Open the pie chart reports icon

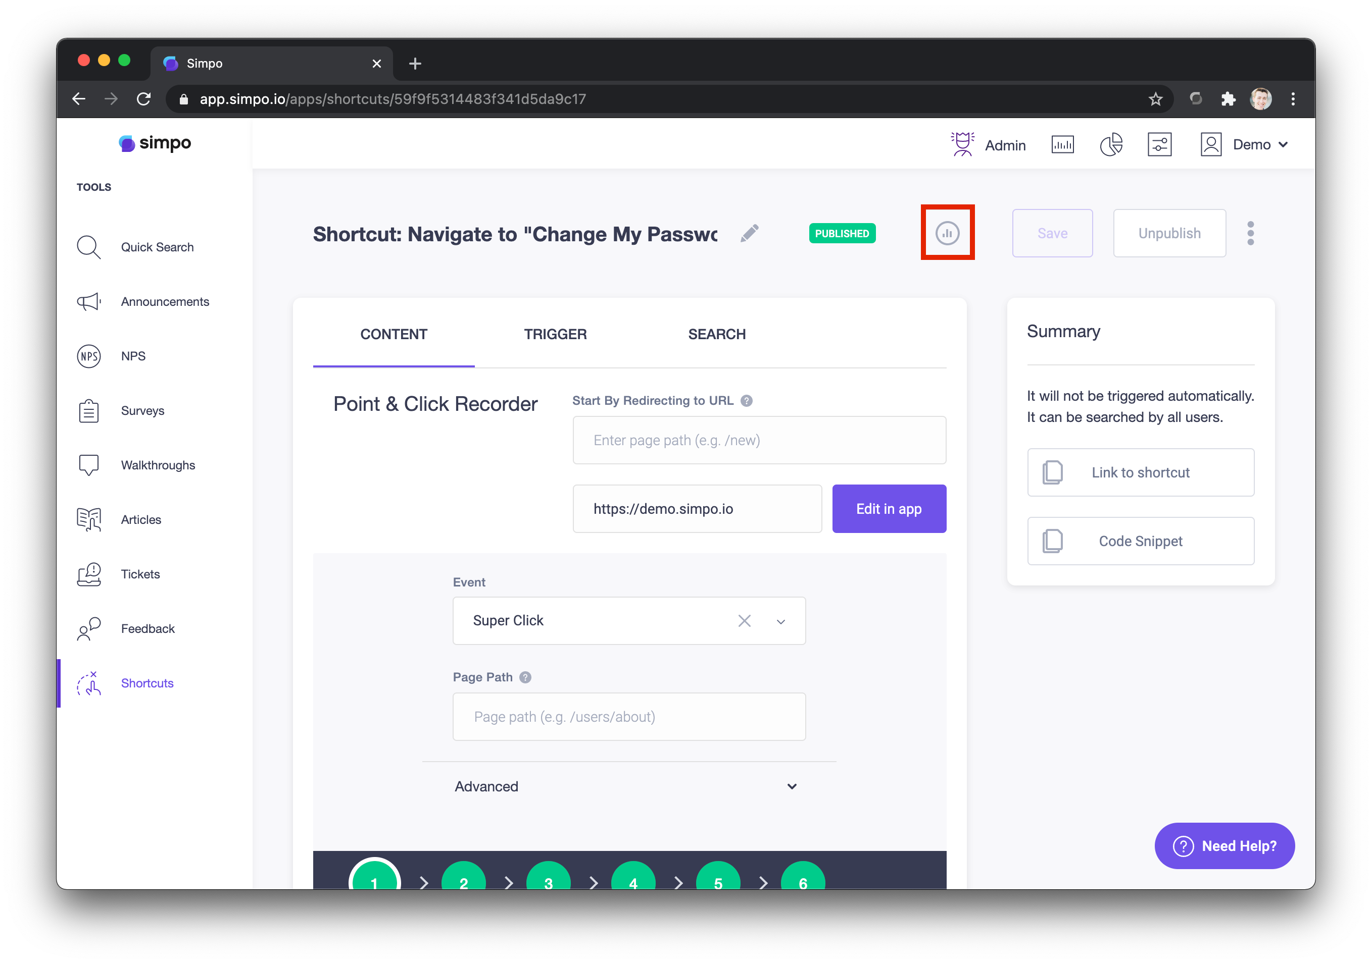pos(1111,144)
